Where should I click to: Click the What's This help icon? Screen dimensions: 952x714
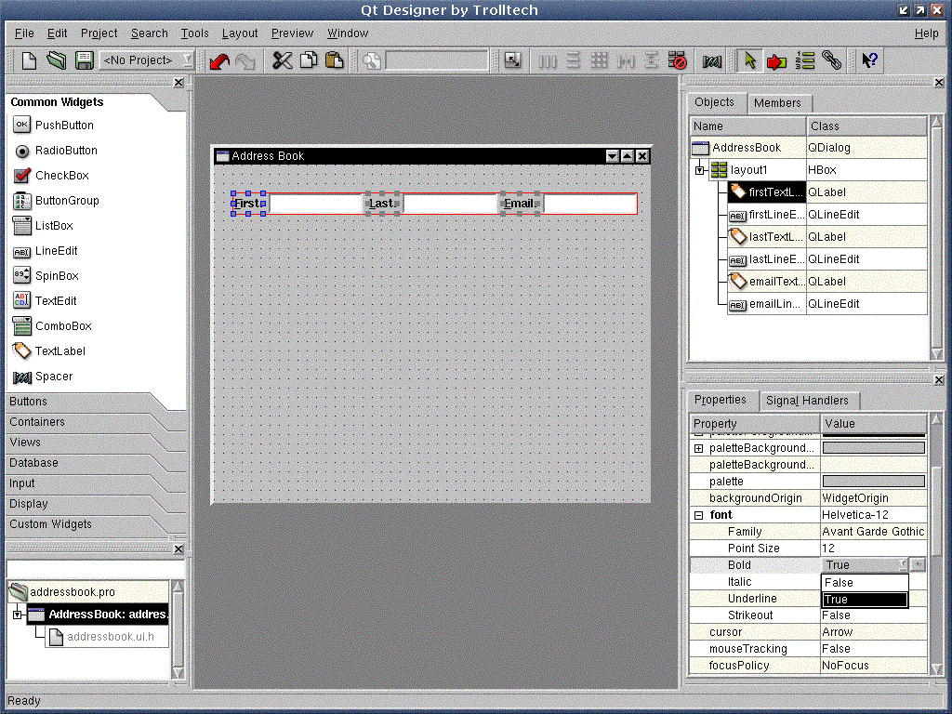click(x=869, y=60)
